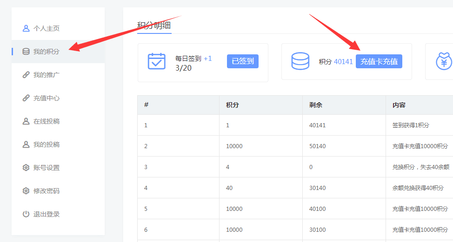453x242 pixels.
Task: Click the person icon beside 我的投稿
Action: (26, 144)
